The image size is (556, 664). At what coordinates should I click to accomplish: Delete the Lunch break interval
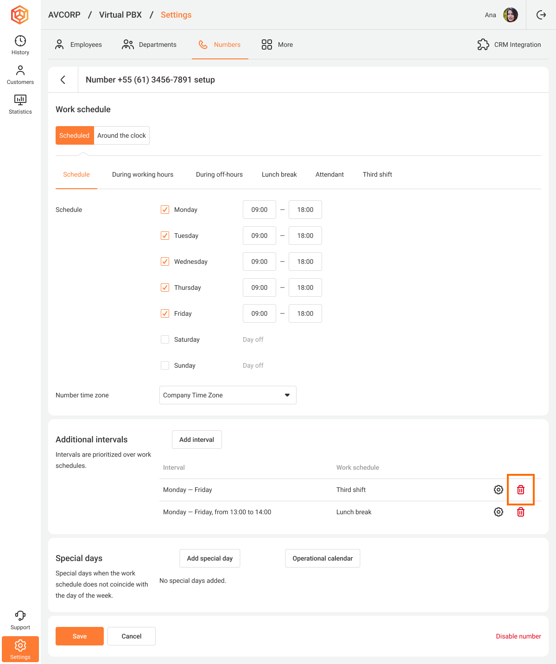pos(521,512)
